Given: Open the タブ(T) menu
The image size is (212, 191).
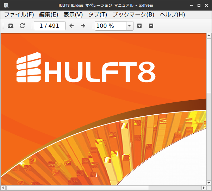Looking at the screenshot, I should (98, 14).
